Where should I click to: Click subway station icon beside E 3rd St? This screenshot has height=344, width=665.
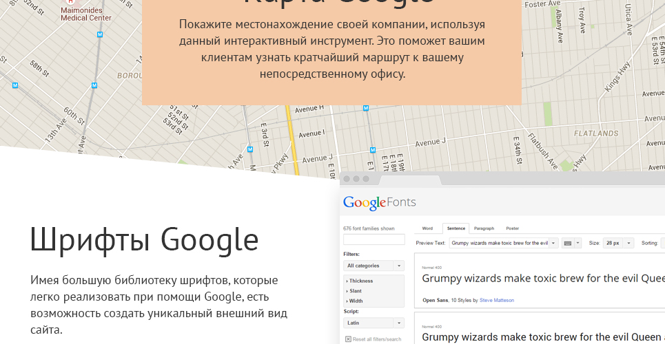click(250, 149)
